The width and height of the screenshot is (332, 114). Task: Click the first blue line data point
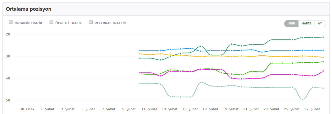[140, 51]
